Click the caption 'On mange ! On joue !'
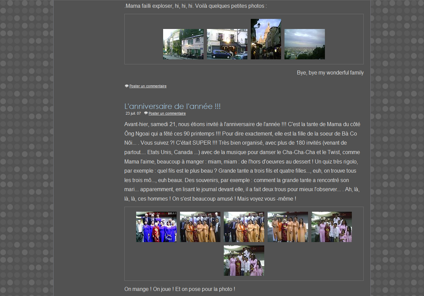 tap(180, 289)
